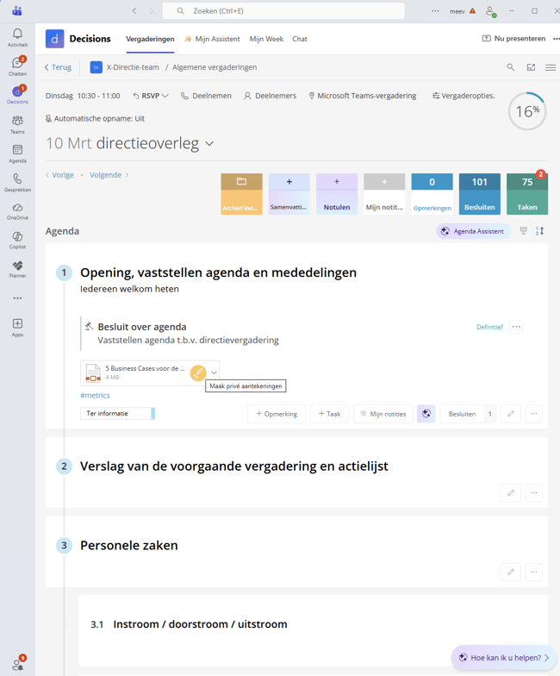Open the Taken tile showing 75
560x676 pixels.
click(x=526, y=194)
